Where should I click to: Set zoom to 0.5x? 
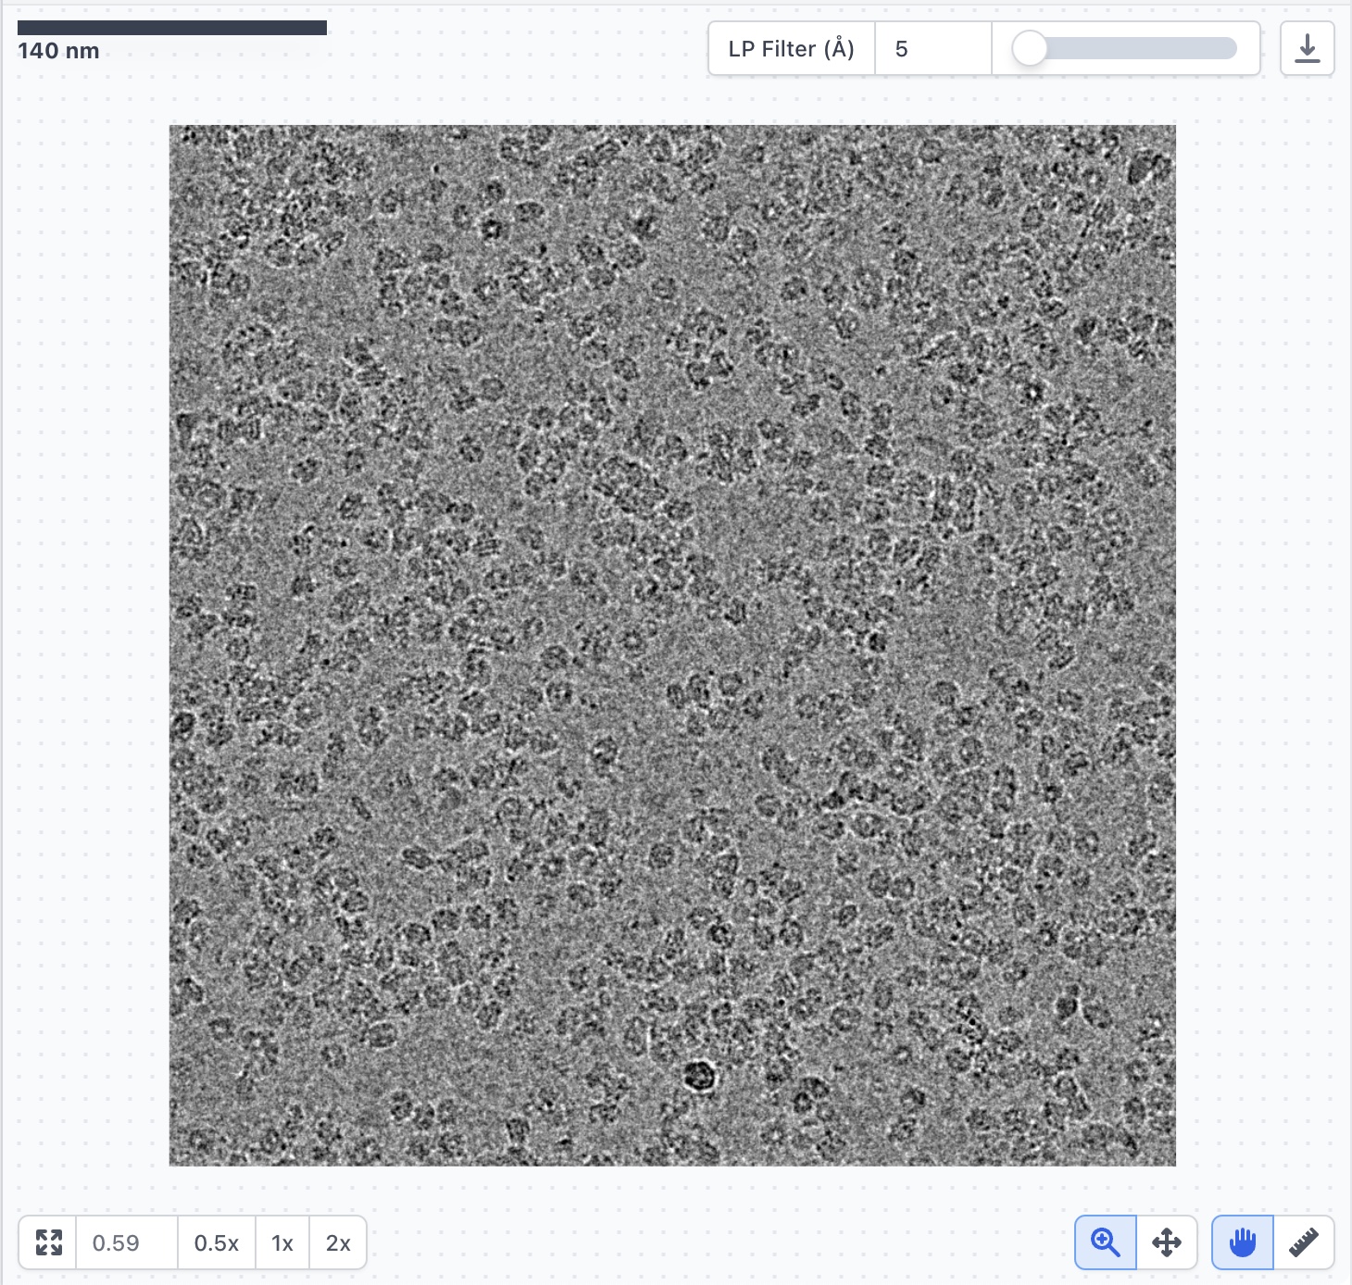coord(217,1242)
